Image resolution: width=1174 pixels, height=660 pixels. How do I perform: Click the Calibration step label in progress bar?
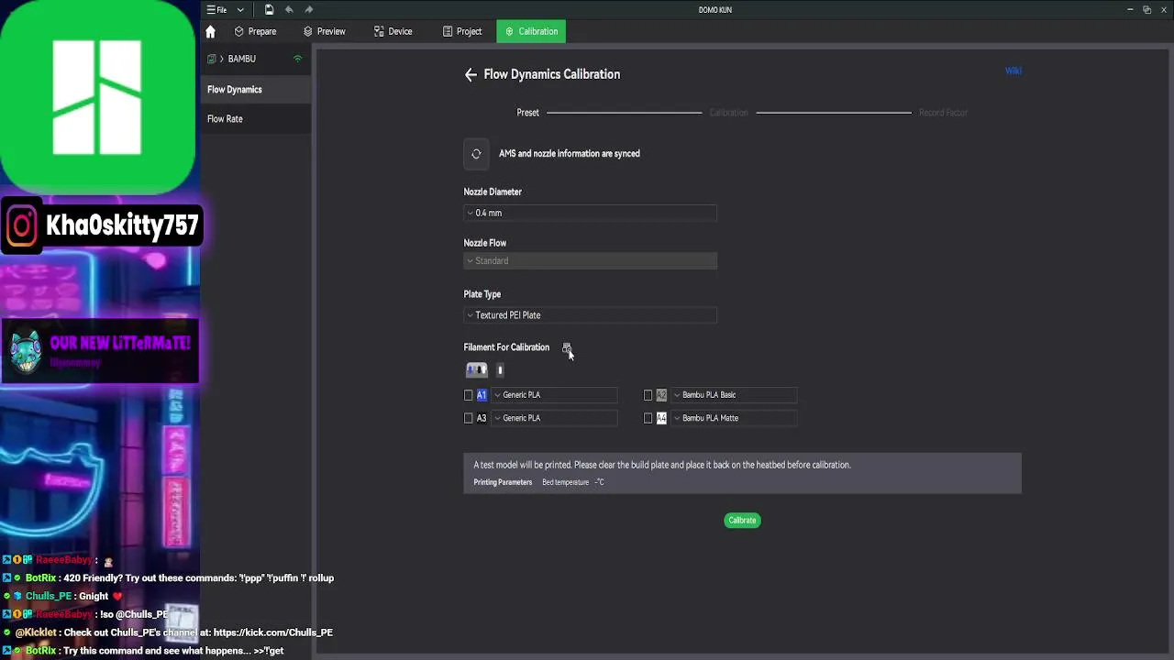pos(728,113)
